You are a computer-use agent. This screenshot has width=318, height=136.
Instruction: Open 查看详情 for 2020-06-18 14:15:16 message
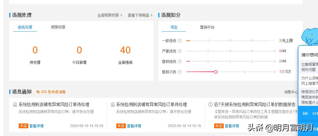coord(134,126)
